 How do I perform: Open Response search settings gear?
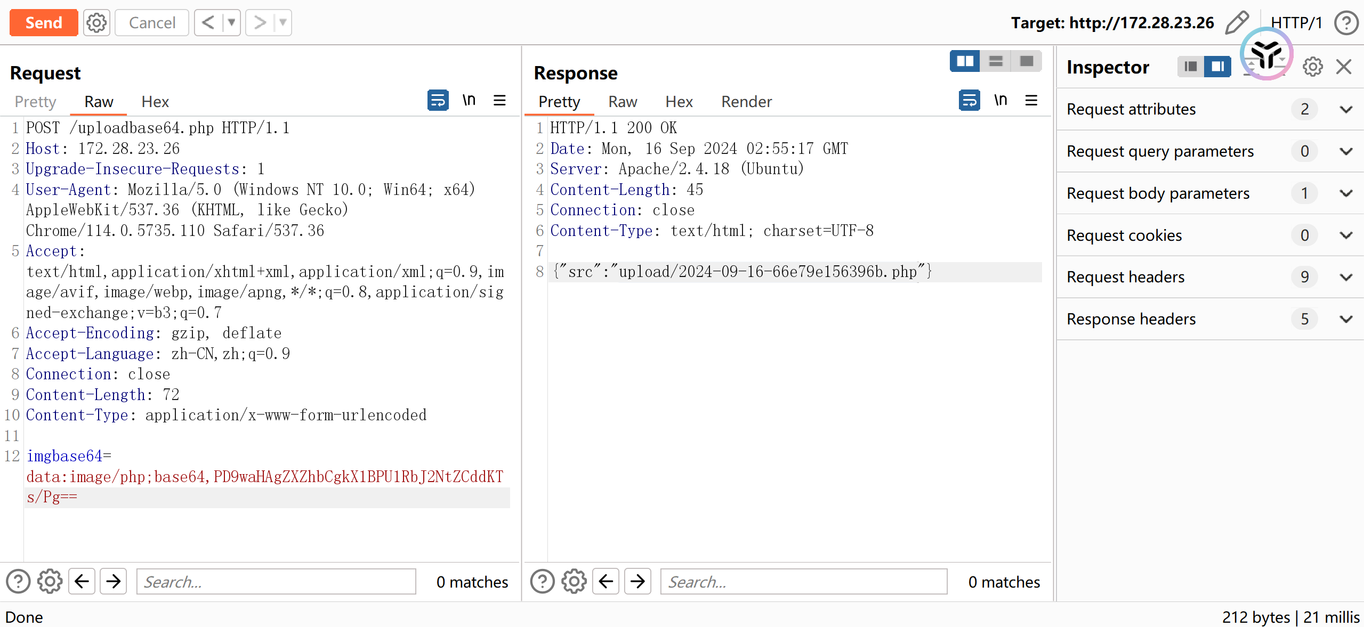[x=574, y=581]
